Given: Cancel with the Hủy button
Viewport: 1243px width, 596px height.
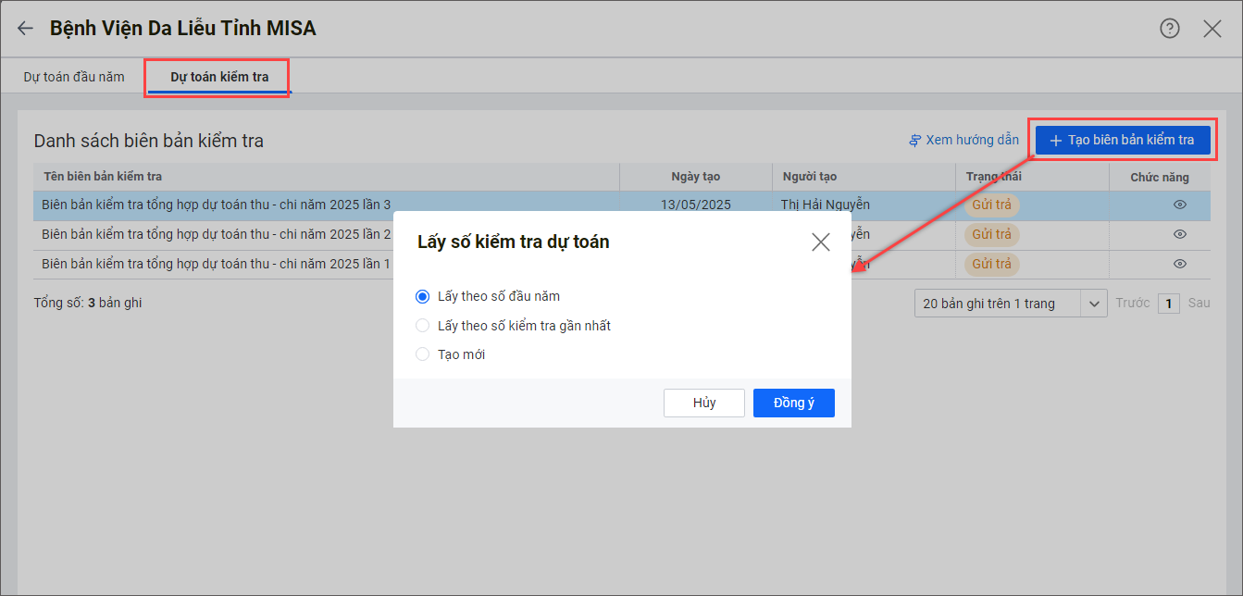Looking at the screenshot, I should click(703, 403).
